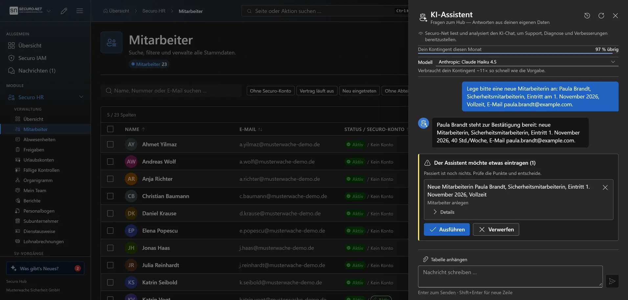Sort by NAME column arrow
The width and height of the screenshot is (628, 300).
(x=143, y=129)
